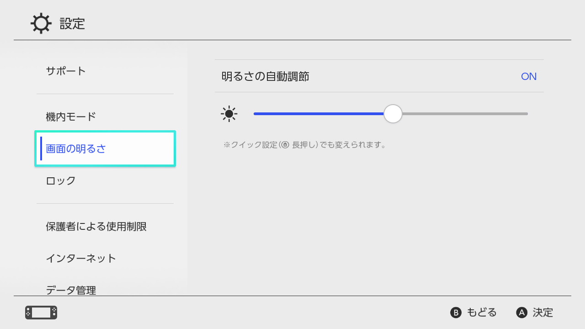Image resolution: width=585 pixels, height=329 pixels.
Task: Click the settings gear icon
Action: (41, 23)
